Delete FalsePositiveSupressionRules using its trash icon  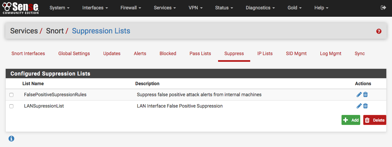coord(366,95)
